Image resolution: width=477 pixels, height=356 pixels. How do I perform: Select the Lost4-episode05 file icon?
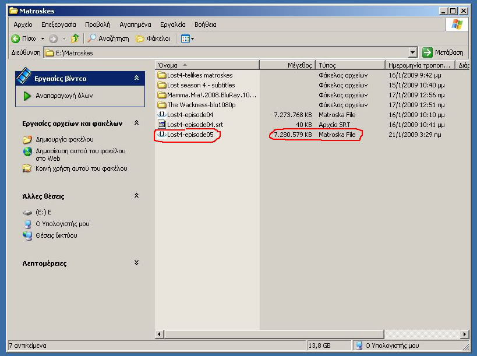(x=161, y=134)
